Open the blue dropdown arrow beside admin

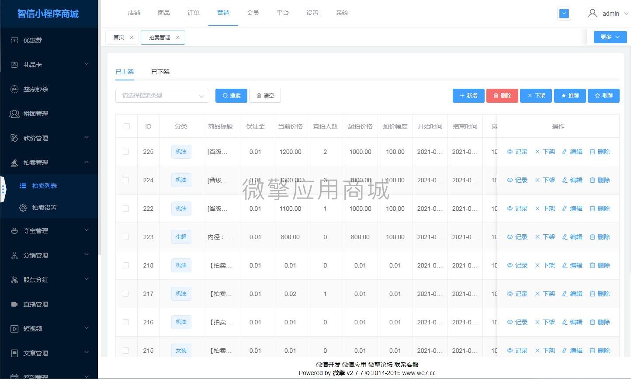pos(564,14)
